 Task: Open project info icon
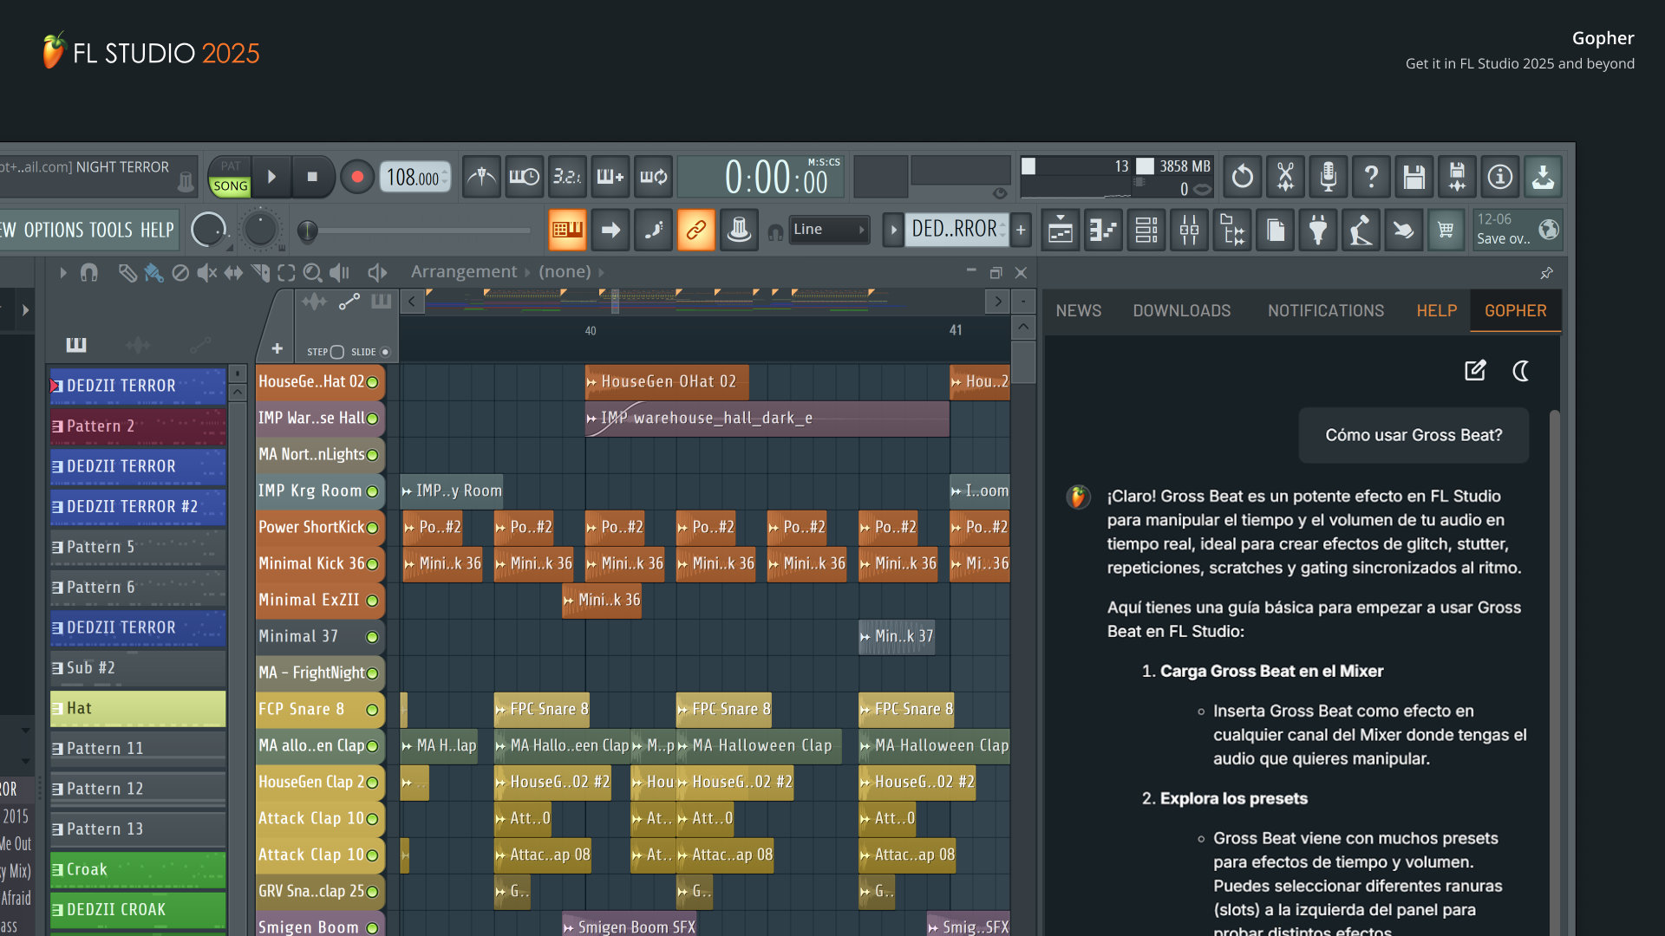point(1500,177)
